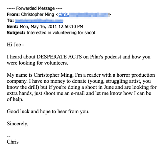
Task: Click the bold Subject label
Action: pyautogui.click(x=16, y=33)
